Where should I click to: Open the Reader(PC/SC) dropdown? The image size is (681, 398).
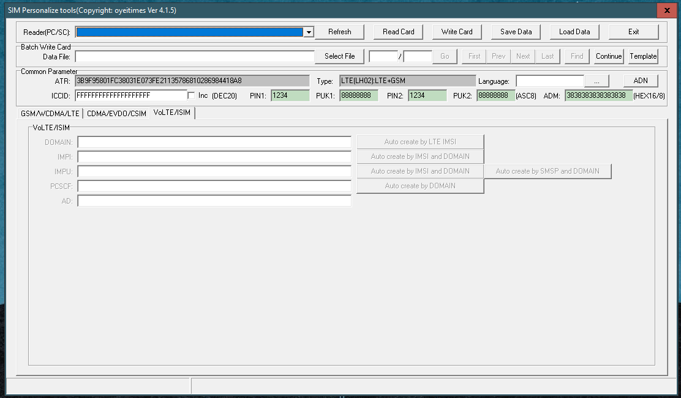(x=309, y=32)
